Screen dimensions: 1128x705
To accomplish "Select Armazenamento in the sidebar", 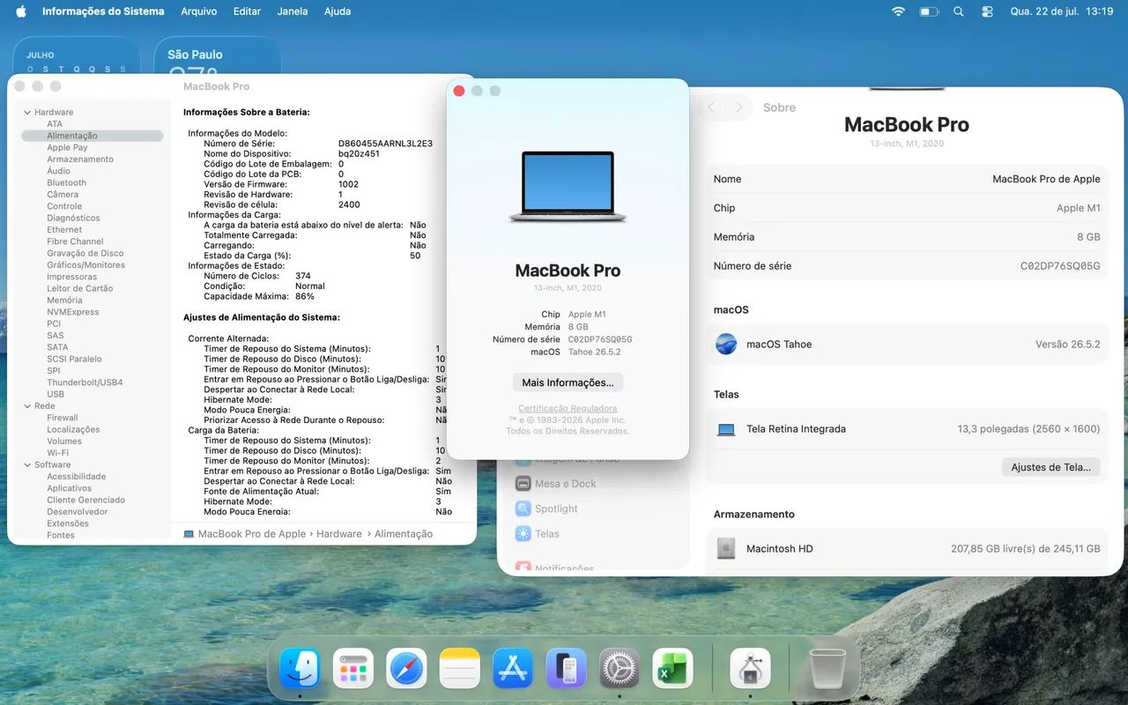I will tap(80, 160).
